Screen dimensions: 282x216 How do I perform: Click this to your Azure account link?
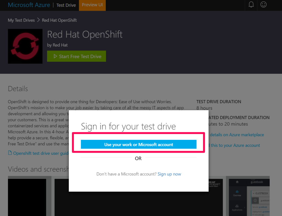tap(235, 145)
